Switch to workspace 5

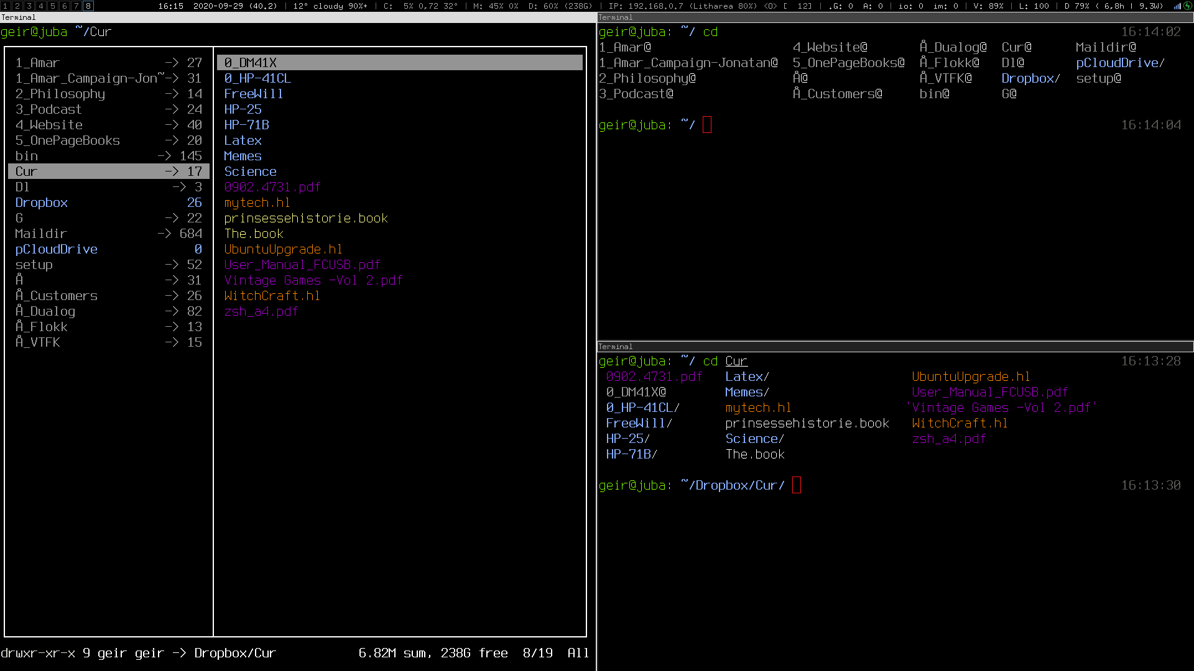pos(53,6)
